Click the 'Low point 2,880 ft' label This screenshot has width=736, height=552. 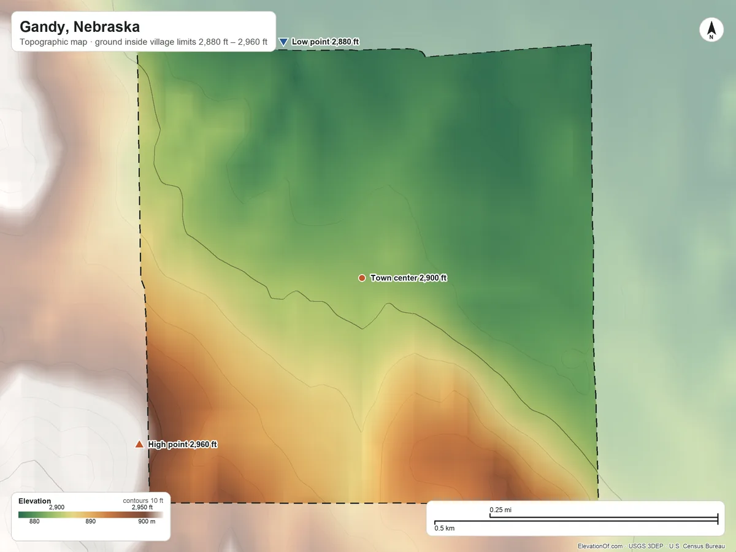click(x=325, y=42)
